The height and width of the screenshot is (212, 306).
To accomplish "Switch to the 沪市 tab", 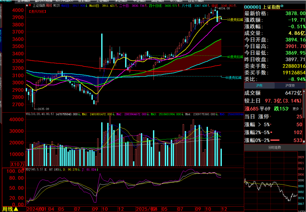I will click(x=259, y=86).
